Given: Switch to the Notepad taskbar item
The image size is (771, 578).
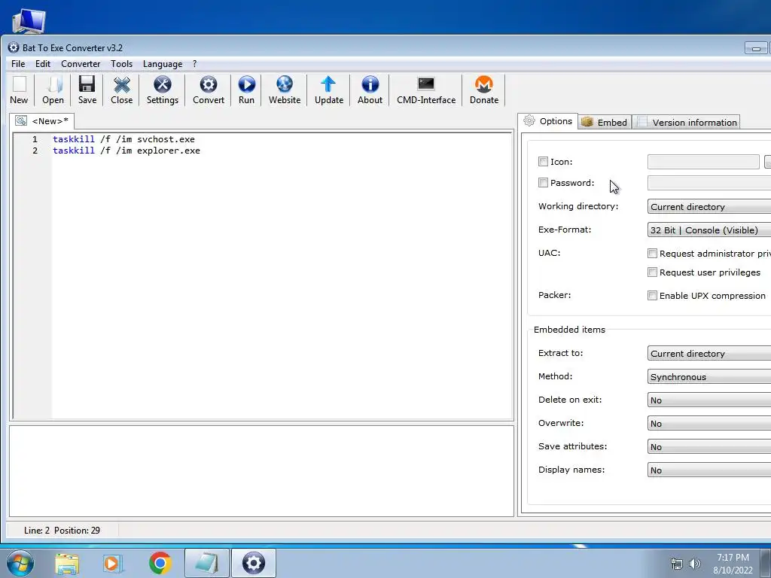Looking at the screenshot, I should pyautogui.click(x=206, y=563).
